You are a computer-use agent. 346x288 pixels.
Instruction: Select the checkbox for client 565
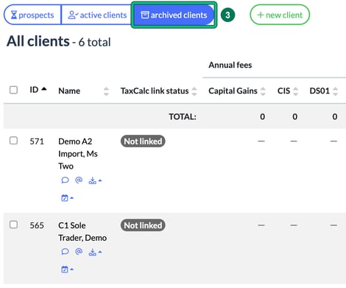pyautogui.click(x=13, y=225)
